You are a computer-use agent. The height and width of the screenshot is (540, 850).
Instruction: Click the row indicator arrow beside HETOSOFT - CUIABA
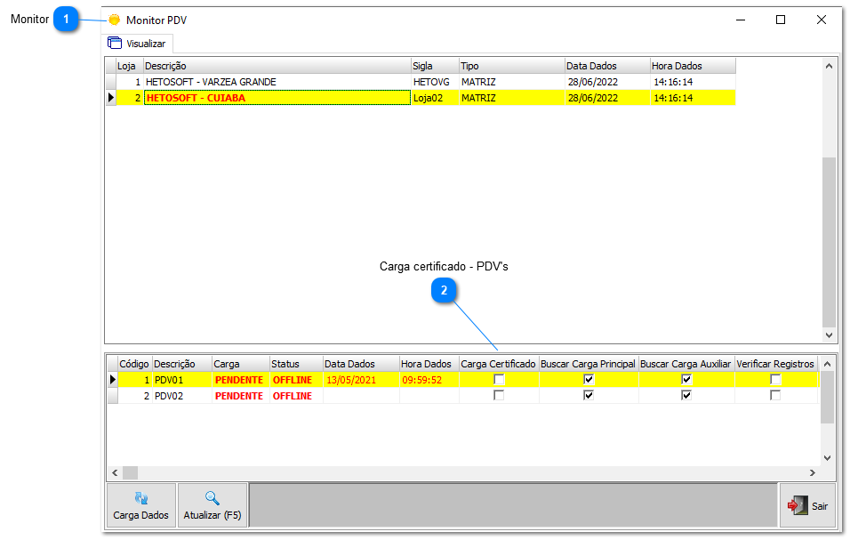click(x=111, y=98)
